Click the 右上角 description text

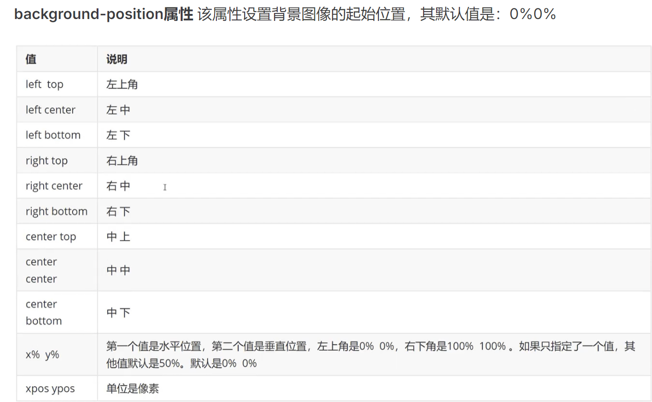[x=122, y=161]
